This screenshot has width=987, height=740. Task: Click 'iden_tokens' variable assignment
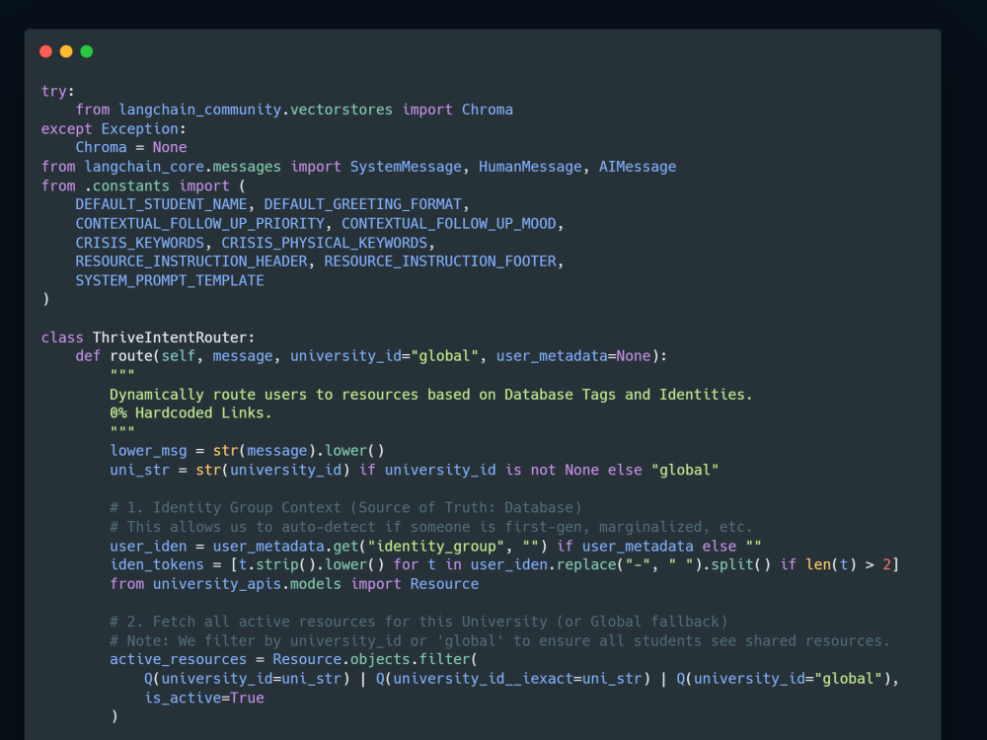click(x=504, y=564)
